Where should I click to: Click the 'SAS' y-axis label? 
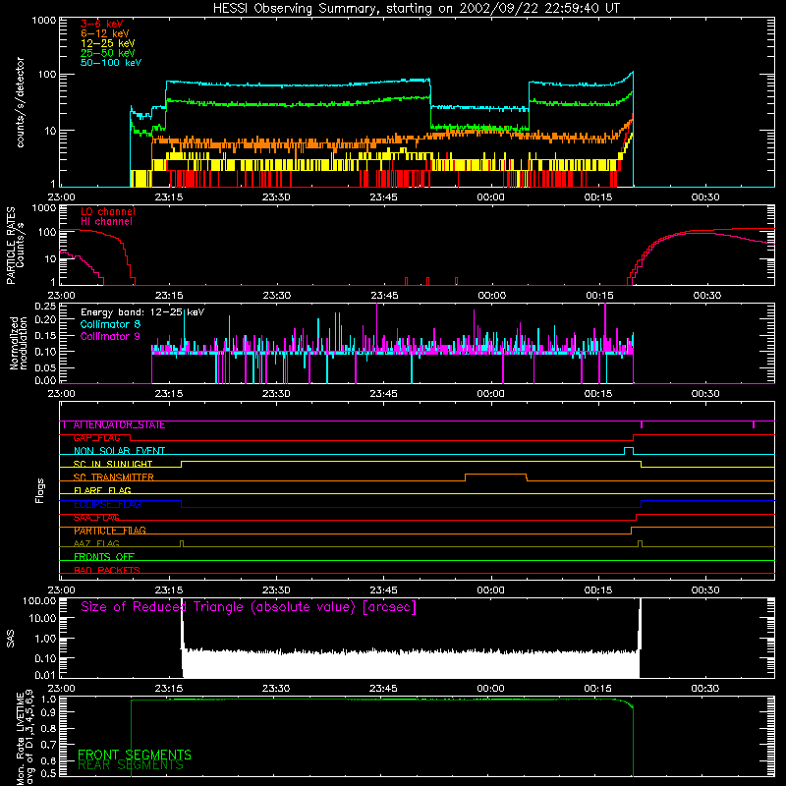(x=11, y=639)
